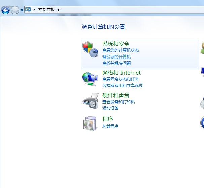This screenshot has height=188, width=204.
Task: Open the 硬件和声音 category
Action: 116,95
